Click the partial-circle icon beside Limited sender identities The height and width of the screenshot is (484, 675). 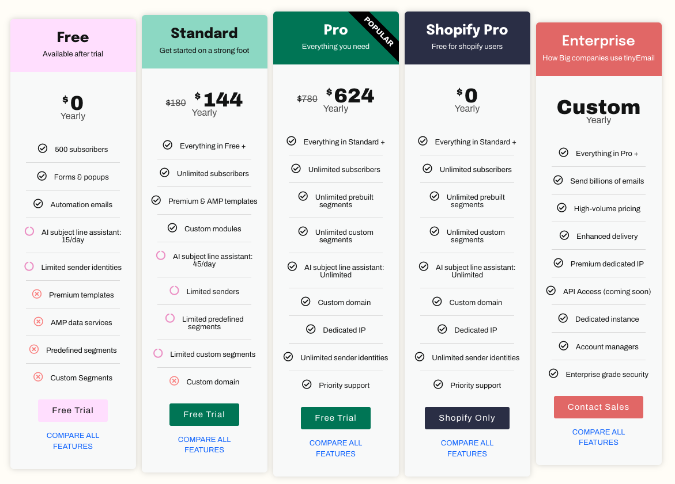[29, 266]
